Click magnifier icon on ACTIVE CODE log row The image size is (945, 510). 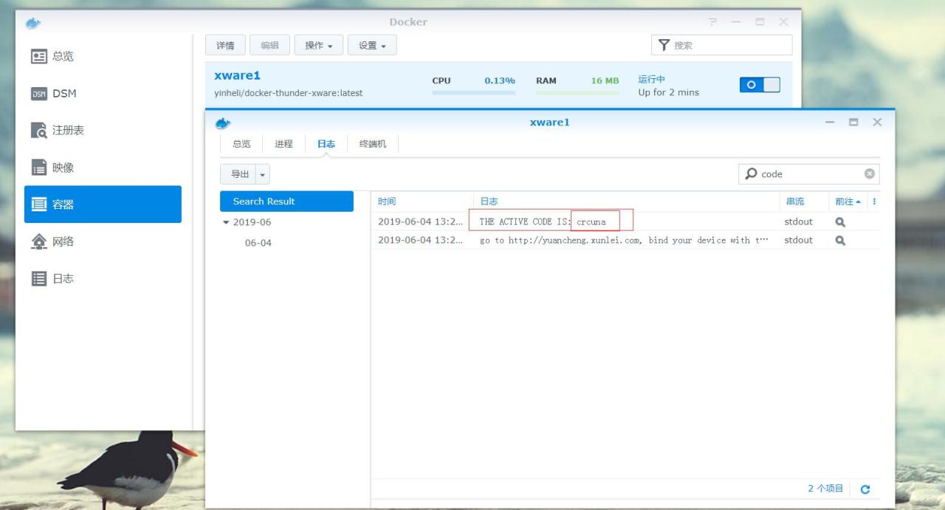(x=840, y=221)
